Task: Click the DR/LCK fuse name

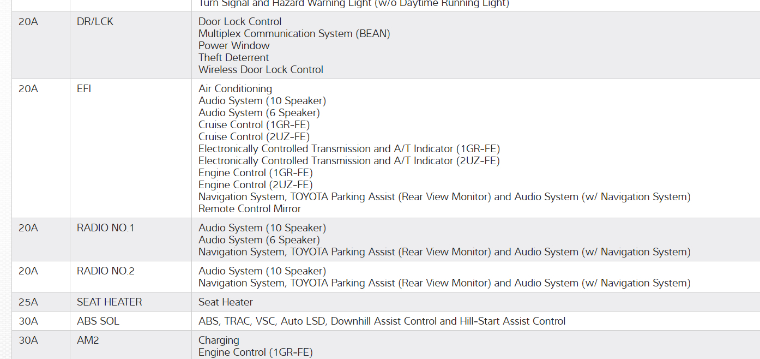Action: tap(95, 22)
